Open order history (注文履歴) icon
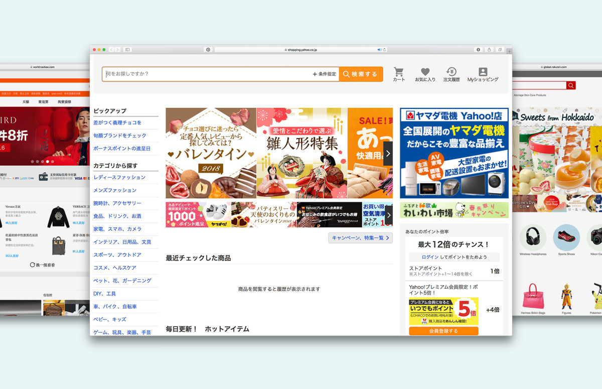This screenshot has height=389, width=602. point(451,74)
